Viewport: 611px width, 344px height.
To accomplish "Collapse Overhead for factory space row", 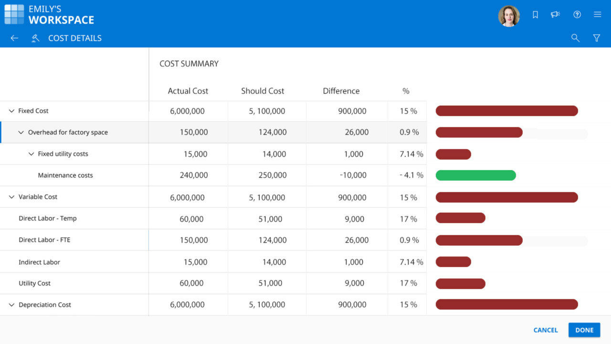I will (x=21, y=132).
